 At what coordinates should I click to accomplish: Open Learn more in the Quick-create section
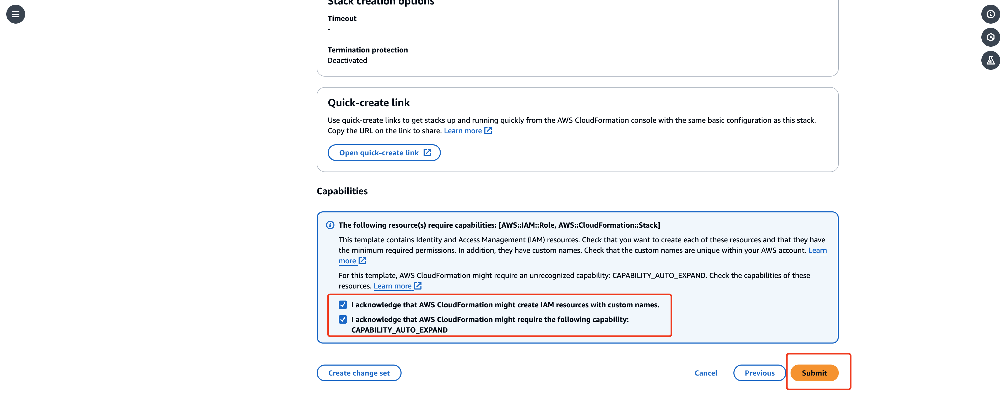point(463,131)
